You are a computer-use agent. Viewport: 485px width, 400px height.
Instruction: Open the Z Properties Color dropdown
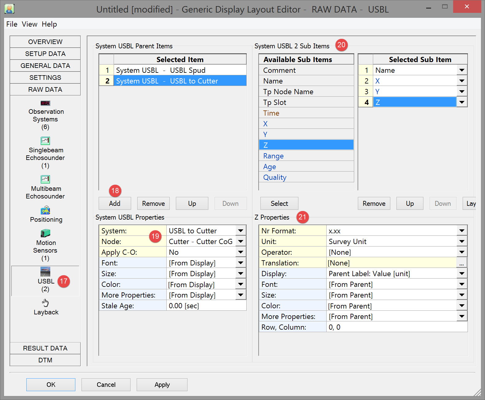pos(462,306)
